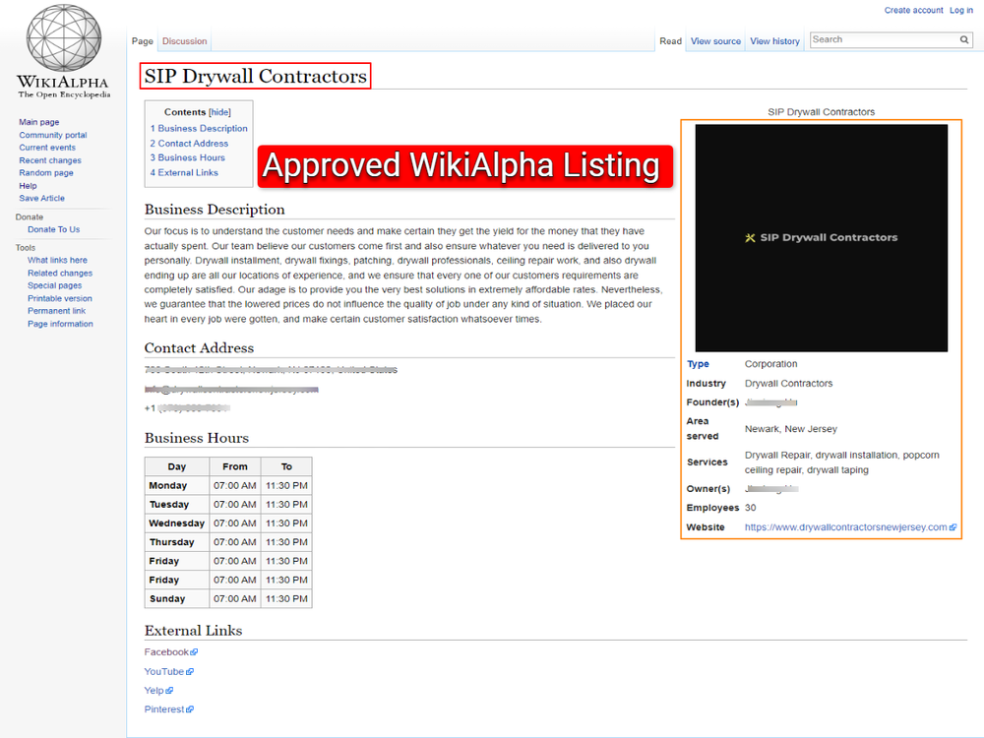The image size is (984, 738).
Task: Open the Random page link
Action: pyautogui.click(x=45, y=172)
